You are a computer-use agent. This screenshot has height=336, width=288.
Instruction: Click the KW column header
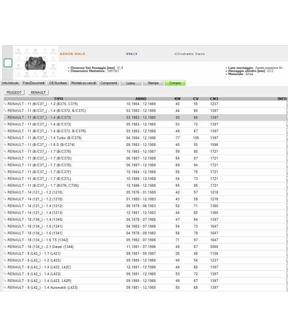(177, 99)
